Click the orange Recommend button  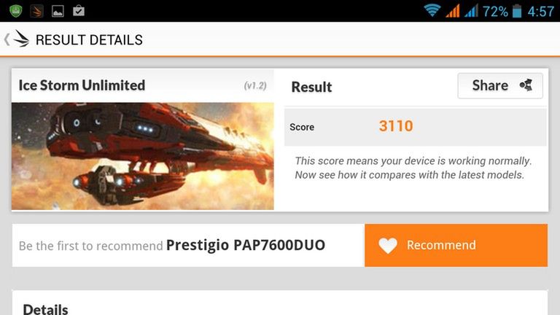(456, 245)
